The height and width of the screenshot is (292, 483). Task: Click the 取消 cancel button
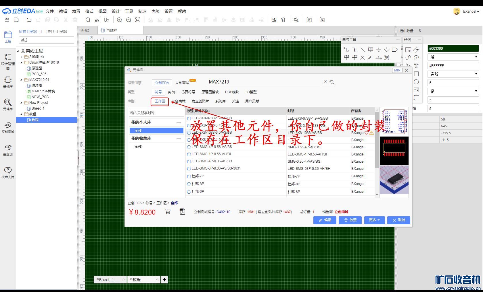tap(399, 220)
